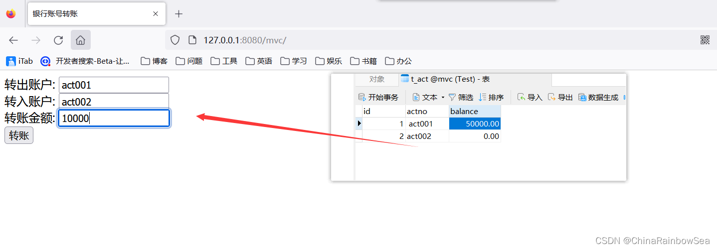Click the address bar URL 127.0.0.1:8080/mvc/
This screenshot has height=249, width=717.
click(245, 40)
